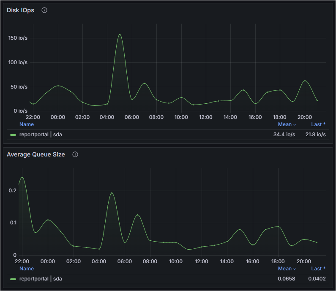The width and height of the screenshot is (336, 291).
Task: Click the info icon beside Disk IOps
Action: pyautogui.click(x=44, y=10)
